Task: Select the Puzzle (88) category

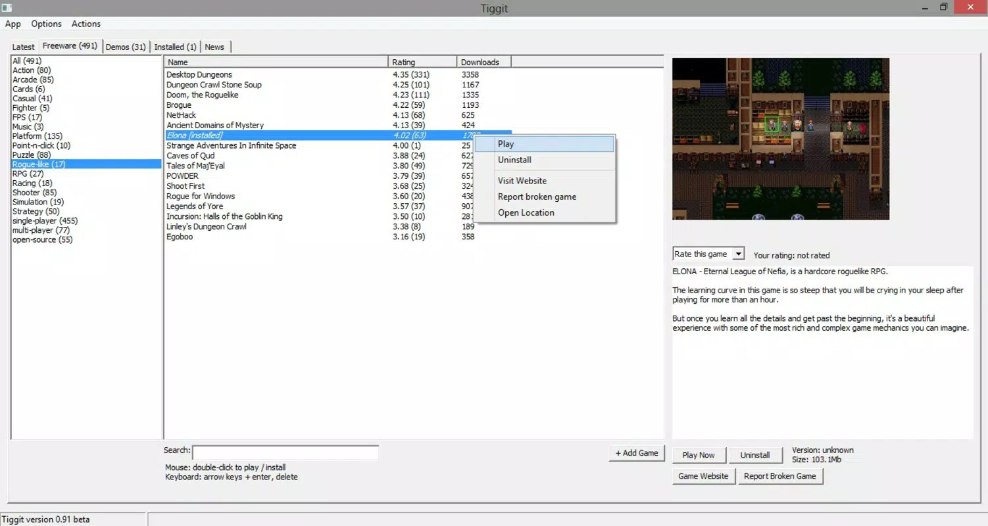Action: tap(31, 155)
